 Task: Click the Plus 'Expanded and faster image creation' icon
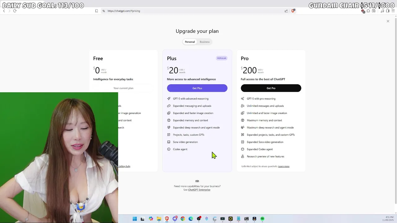tap(169, 113)
